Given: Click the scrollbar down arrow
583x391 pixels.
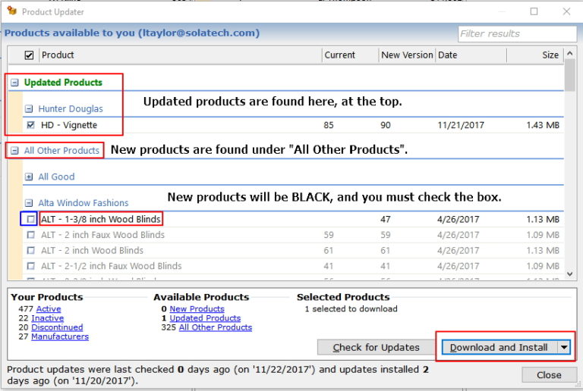Looking at the screenshot, I should 569,274.
